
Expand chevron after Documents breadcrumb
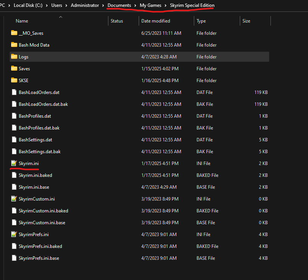click(135, 5)
